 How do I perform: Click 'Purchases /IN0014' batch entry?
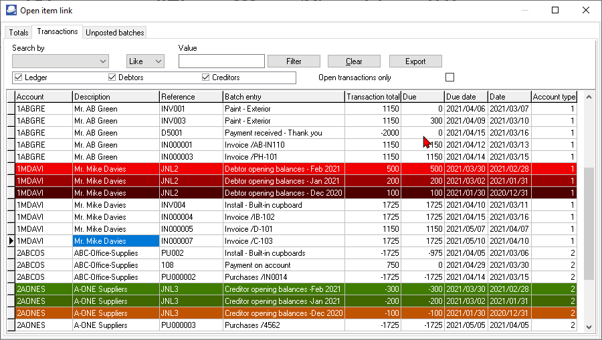click(x=284, y=277)
